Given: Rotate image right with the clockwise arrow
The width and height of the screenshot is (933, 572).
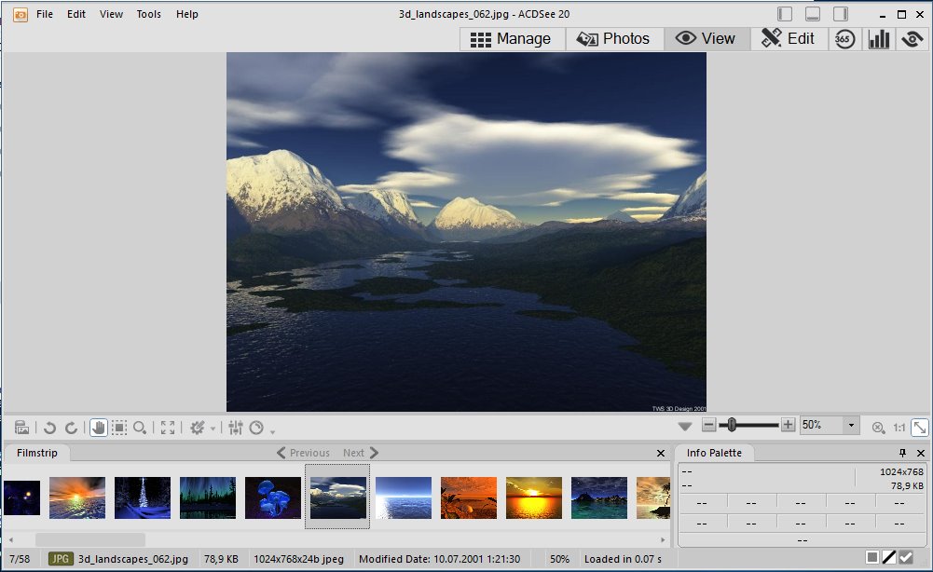Looking at the screenshot, I should pyautogui.click(x=72, y=428).
